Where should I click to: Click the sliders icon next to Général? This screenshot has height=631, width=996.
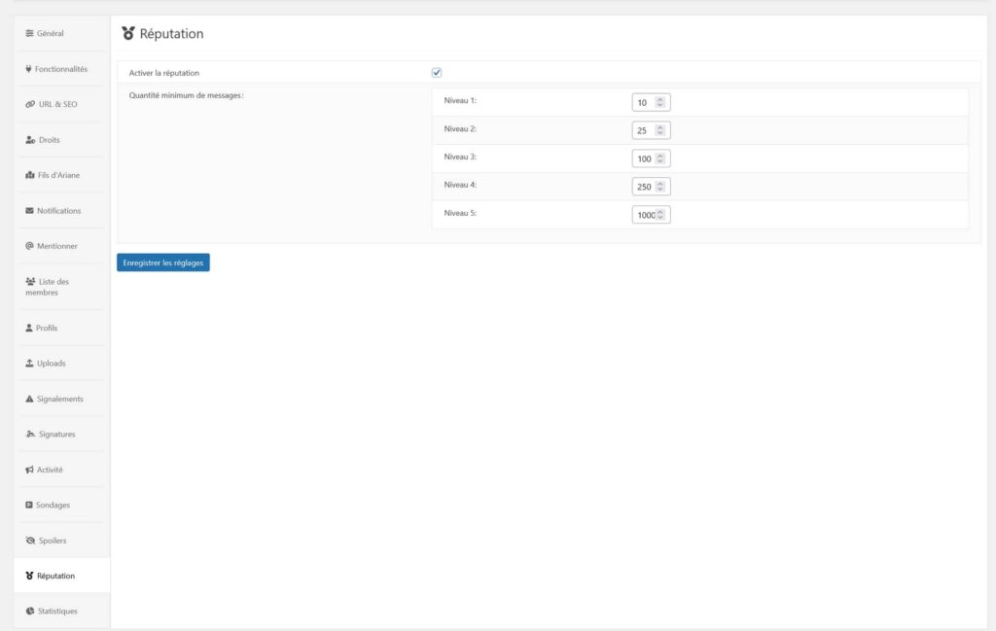(x=29, y=34)
